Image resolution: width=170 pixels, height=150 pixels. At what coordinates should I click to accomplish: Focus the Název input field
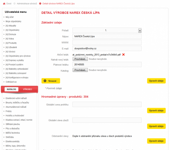pos(107,36)
